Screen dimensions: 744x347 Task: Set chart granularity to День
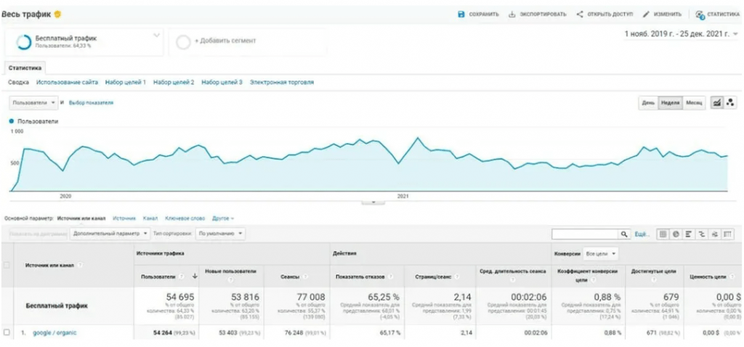coord(649,102)
